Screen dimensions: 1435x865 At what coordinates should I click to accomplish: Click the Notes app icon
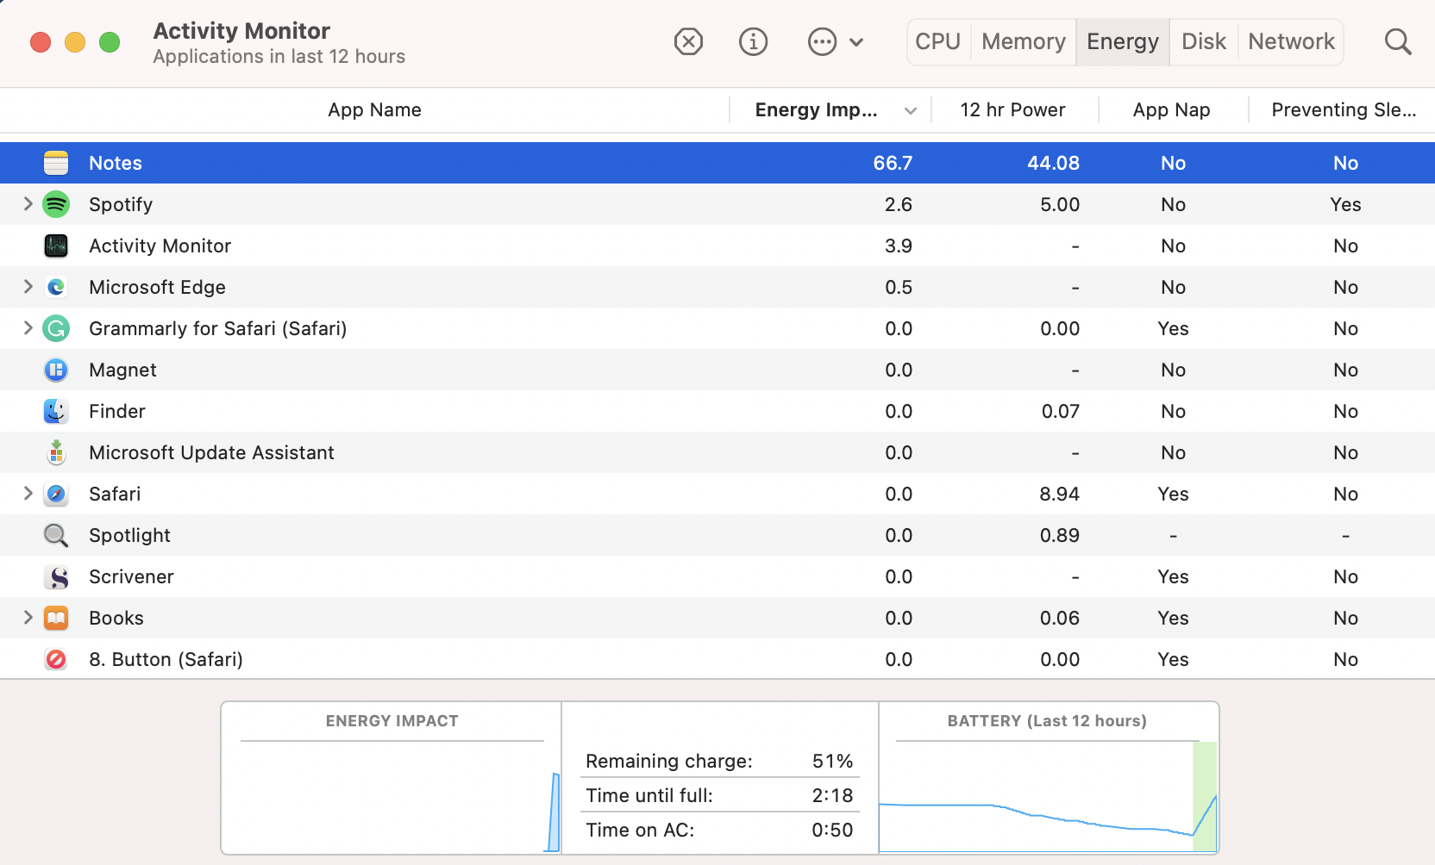click(56, 163)
